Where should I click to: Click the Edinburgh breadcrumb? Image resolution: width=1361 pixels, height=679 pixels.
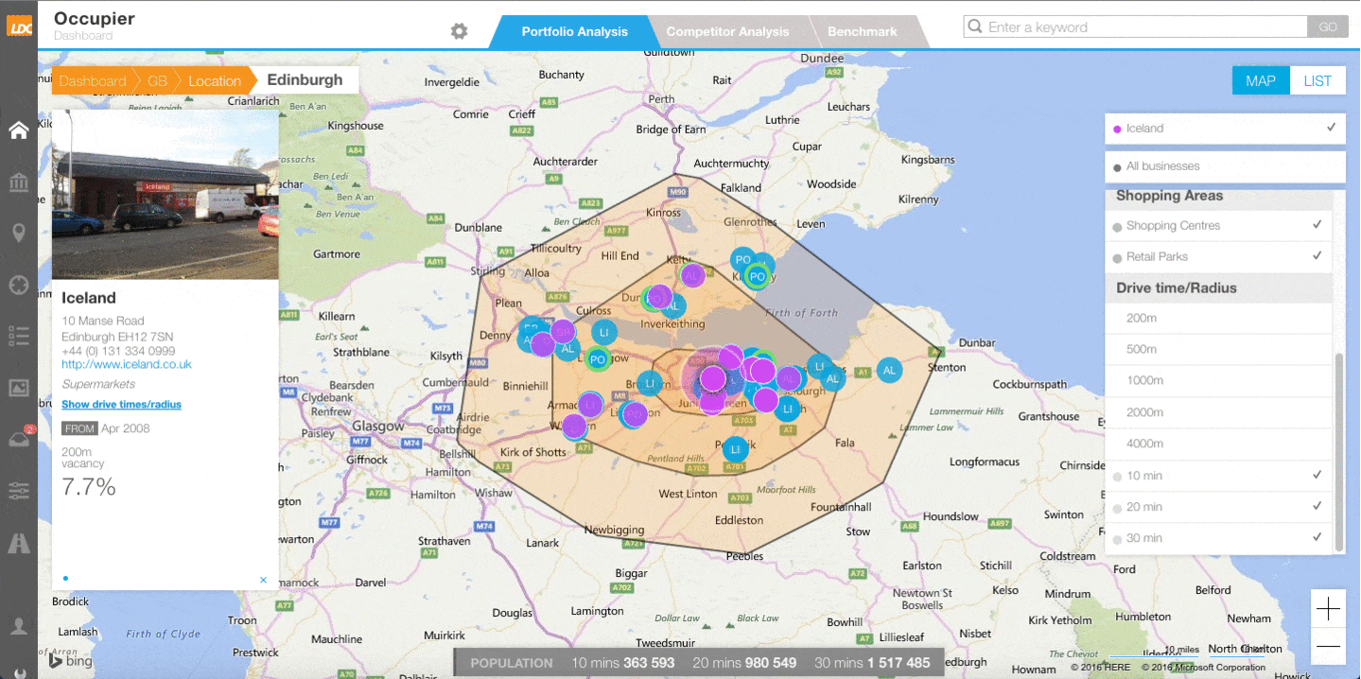tap(305, 80)
